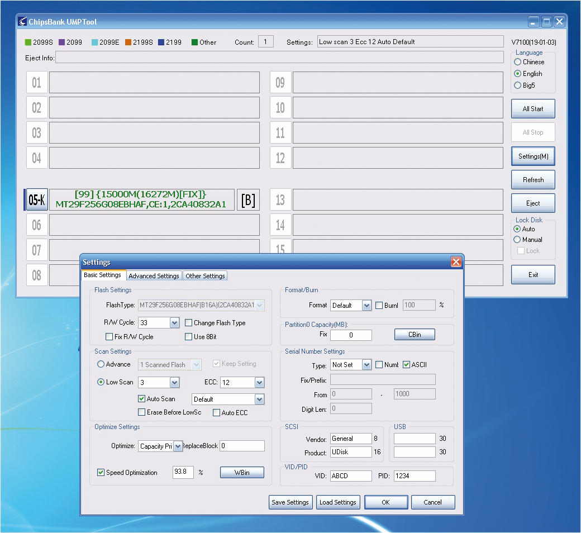The height and width of the screenshot is (533, 581).
Task: Enable the Change Flash Type checkbox
Action: [189, 323]
